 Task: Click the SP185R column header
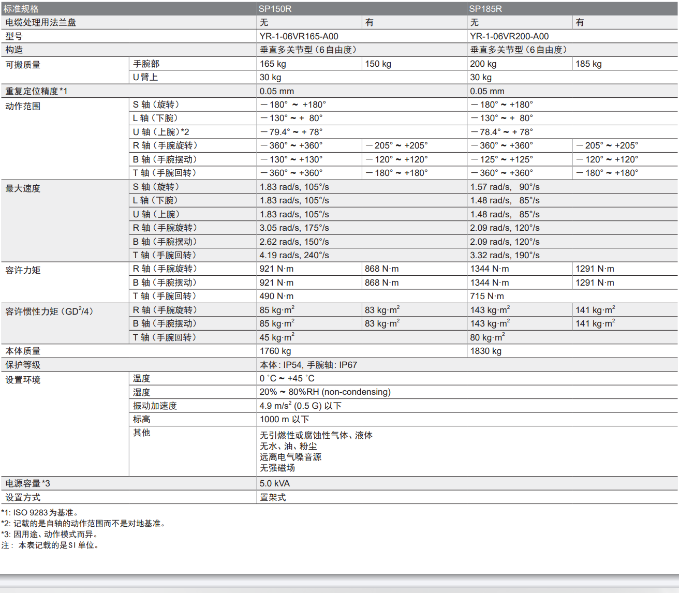[485, 9]
